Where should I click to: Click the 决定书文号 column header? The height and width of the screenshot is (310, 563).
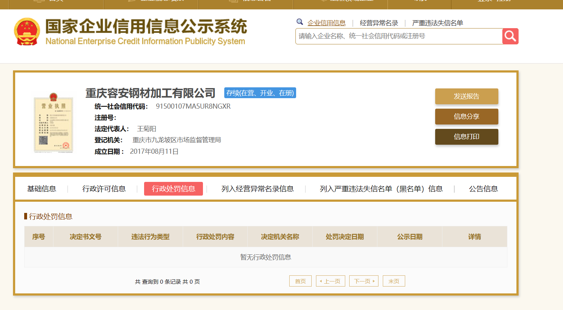[x=86, y=237]
